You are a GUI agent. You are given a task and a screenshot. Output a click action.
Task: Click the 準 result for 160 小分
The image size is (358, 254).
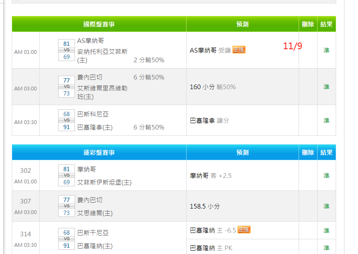click(x=326, y=87)
